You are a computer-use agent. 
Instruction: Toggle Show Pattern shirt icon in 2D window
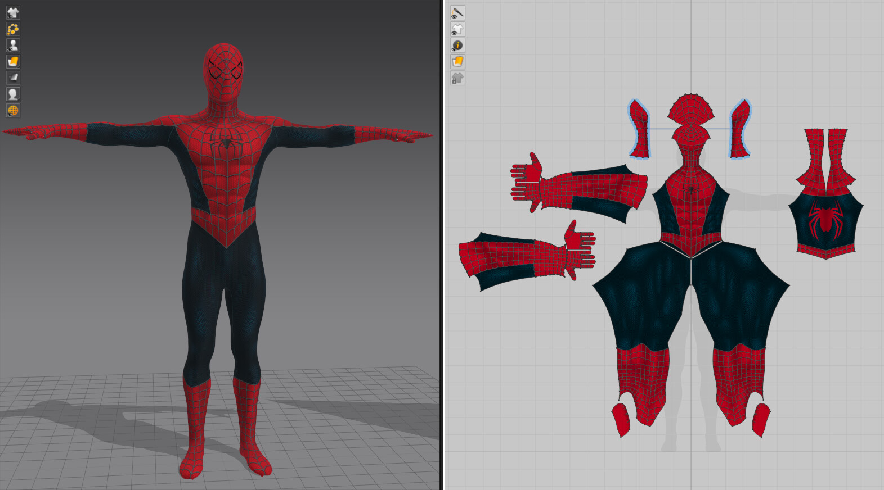click(457, 29)
